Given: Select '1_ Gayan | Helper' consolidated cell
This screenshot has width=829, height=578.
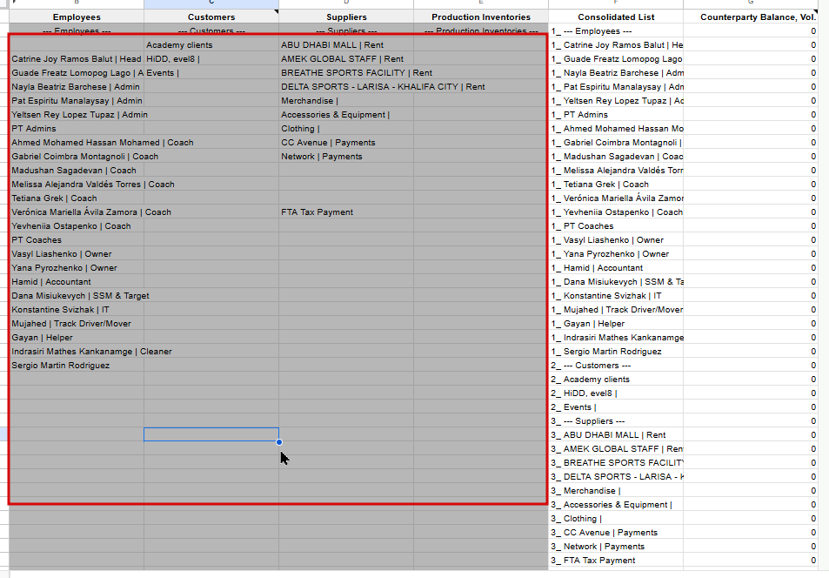Looking at the screenshot, I should 616,324.
